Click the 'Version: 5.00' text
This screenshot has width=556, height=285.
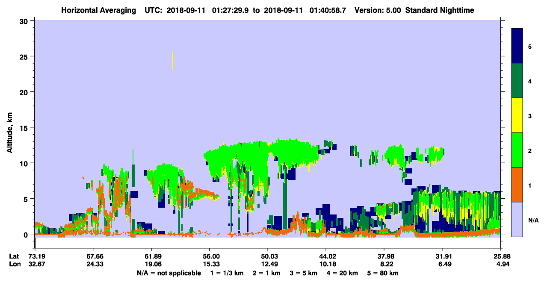click(x=378, y=10)
